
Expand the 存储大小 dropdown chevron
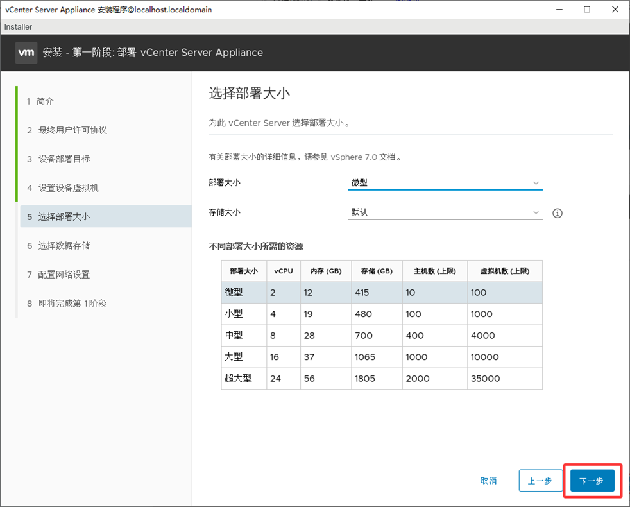(536, 212)
